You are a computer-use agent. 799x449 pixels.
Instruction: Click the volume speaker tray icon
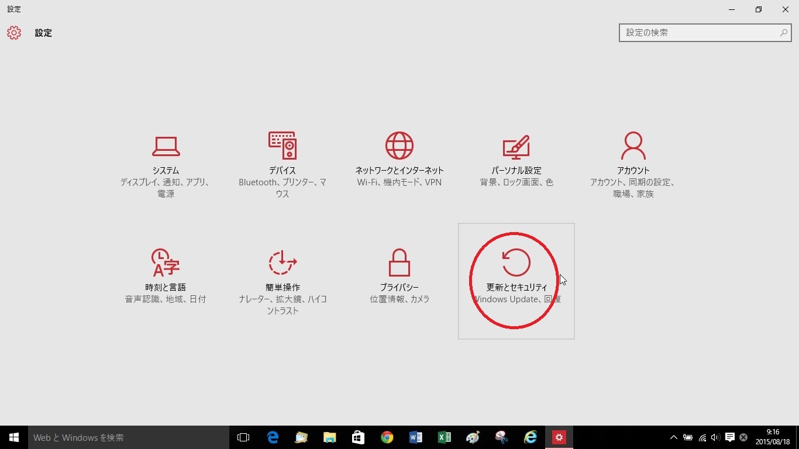coord(715,437)
